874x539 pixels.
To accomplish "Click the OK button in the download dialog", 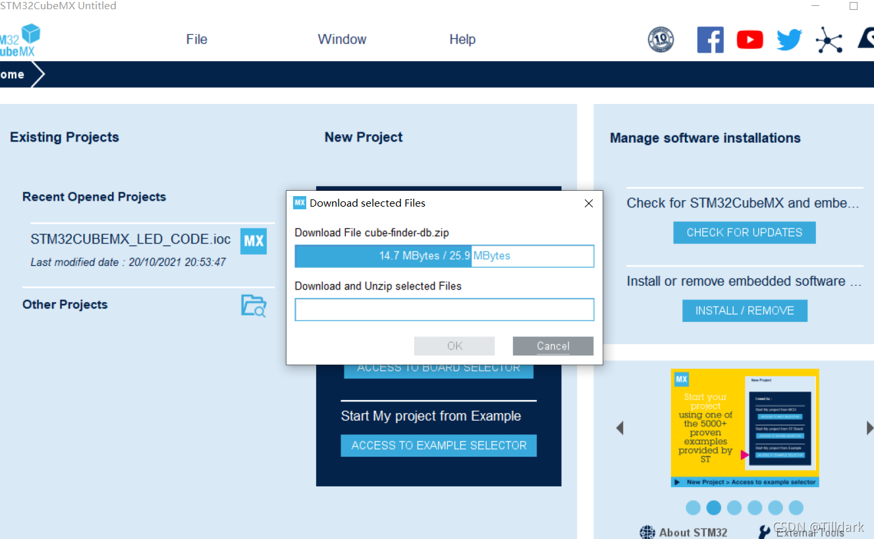I will click(x=454, y=346).
